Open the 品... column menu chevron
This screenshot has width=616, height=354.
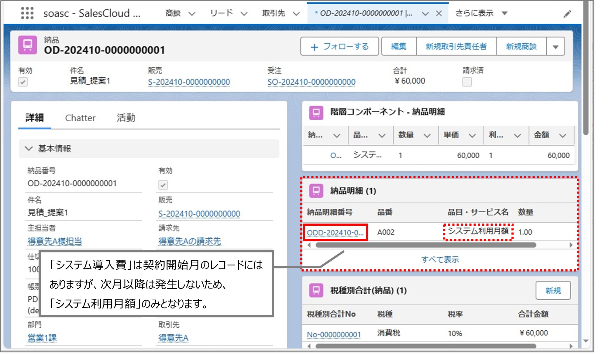coord(382,136)
